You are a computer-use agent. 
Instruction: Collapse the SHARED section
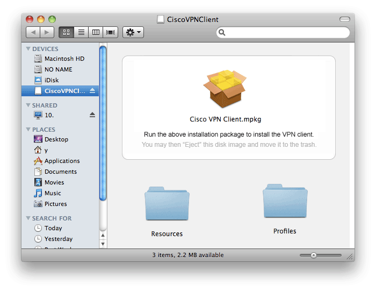click(28, 105)
